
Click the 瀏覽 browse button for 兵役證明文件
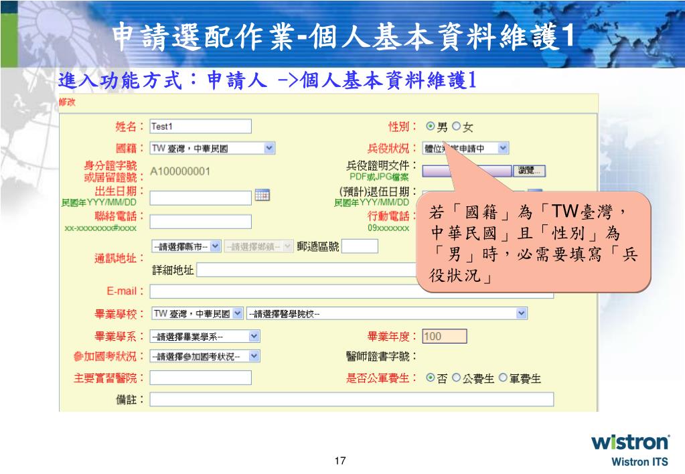click(529, 171)
